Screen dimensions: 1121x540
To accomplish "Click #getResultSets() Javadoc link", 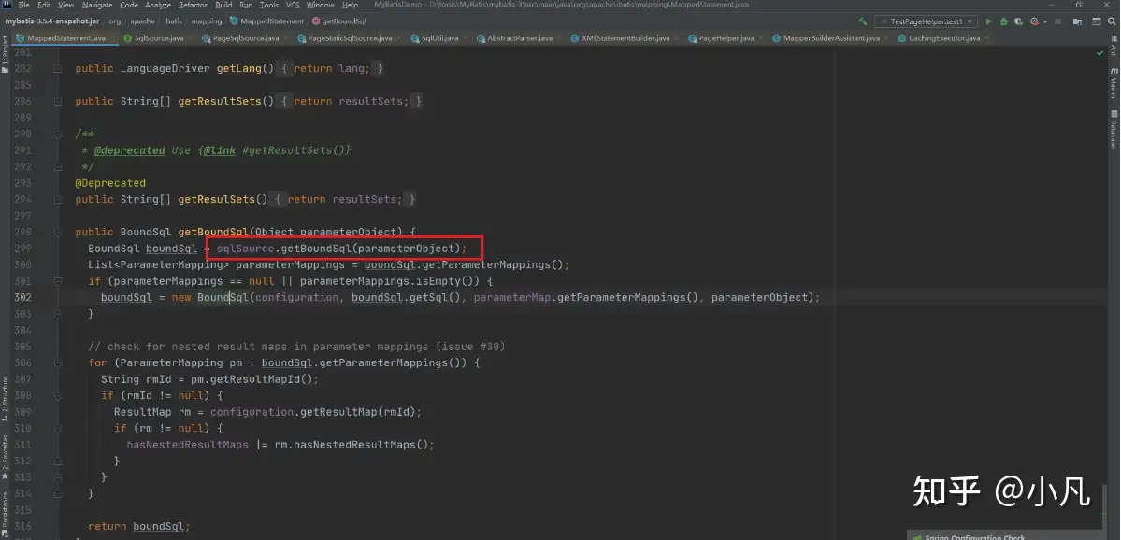I will pos(296,150).
